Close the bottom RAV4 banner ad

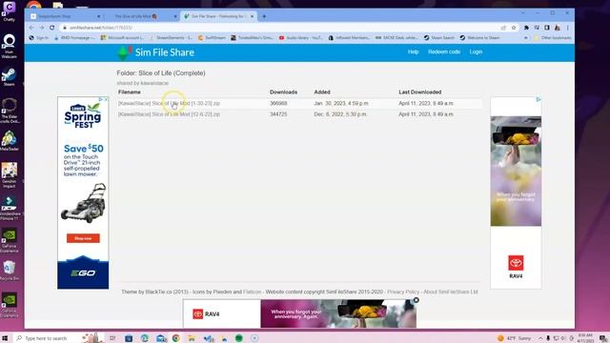tap(416, 300)
